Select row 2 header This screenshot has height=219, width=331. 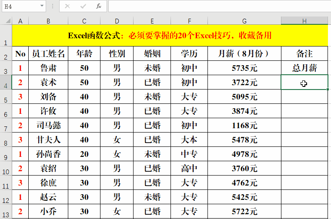point(6,53)
